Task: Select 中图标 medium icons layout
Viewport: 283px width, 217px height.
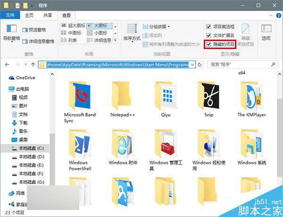Action: click(x=71, y=33)
